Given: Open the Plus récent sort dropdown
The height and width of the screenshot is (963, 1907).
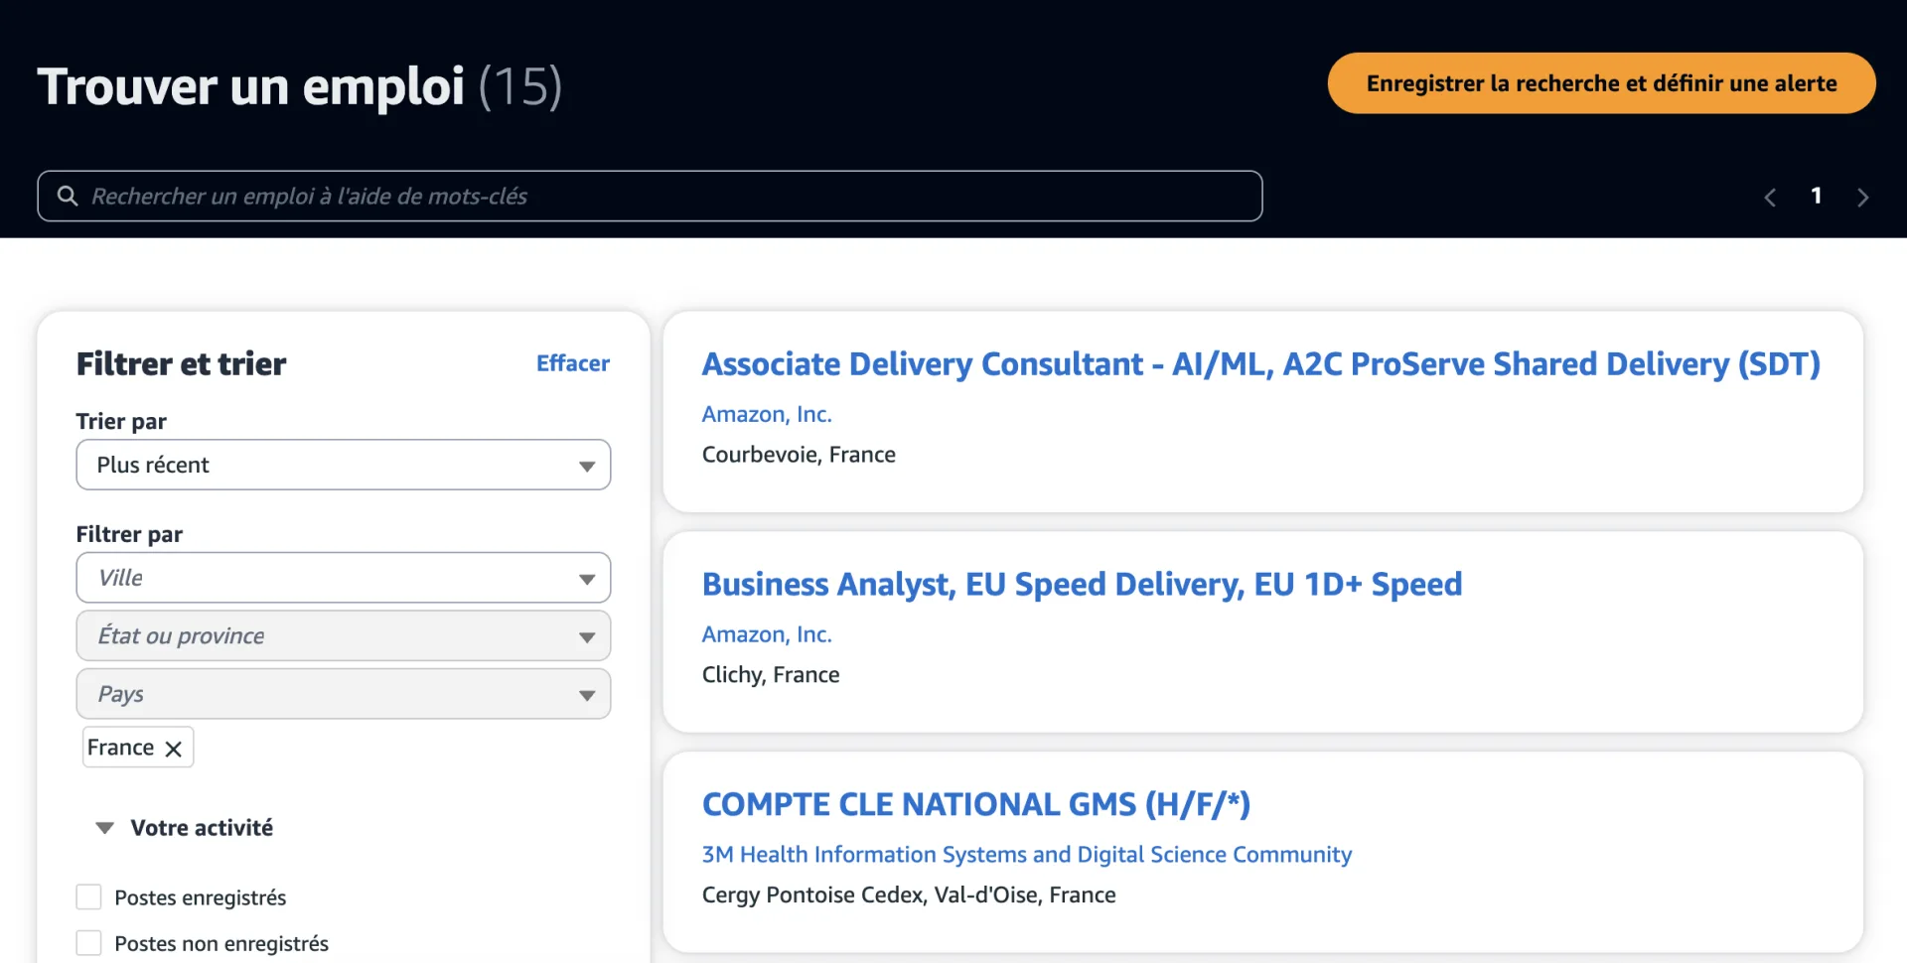Looking at the screenshot, I should pos(344,465).
